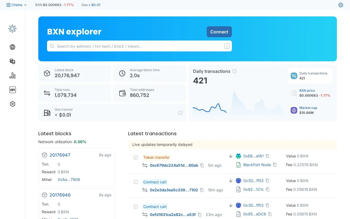
Task: Click the BXN explorer logo in sidebar
Action: tap(12, 28)
